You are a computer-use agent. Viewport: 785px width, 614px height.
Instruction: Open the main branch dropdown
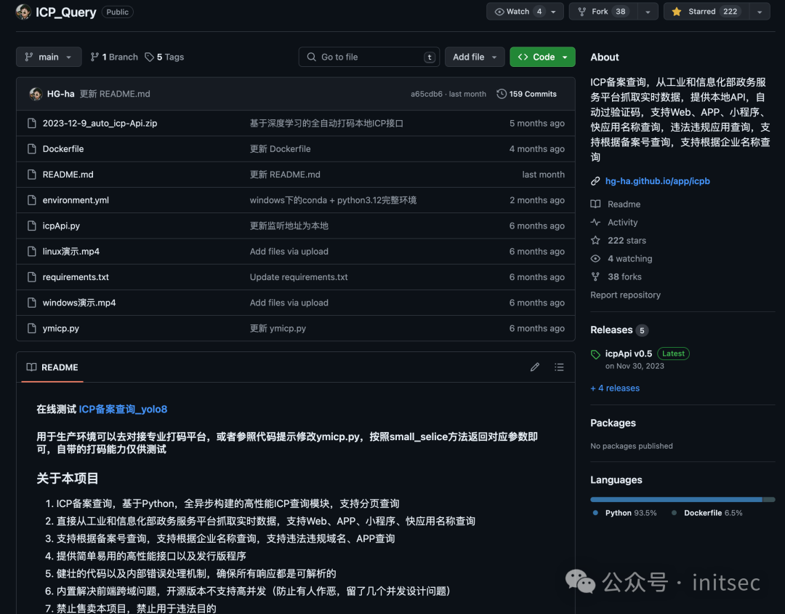click(48, 57)
